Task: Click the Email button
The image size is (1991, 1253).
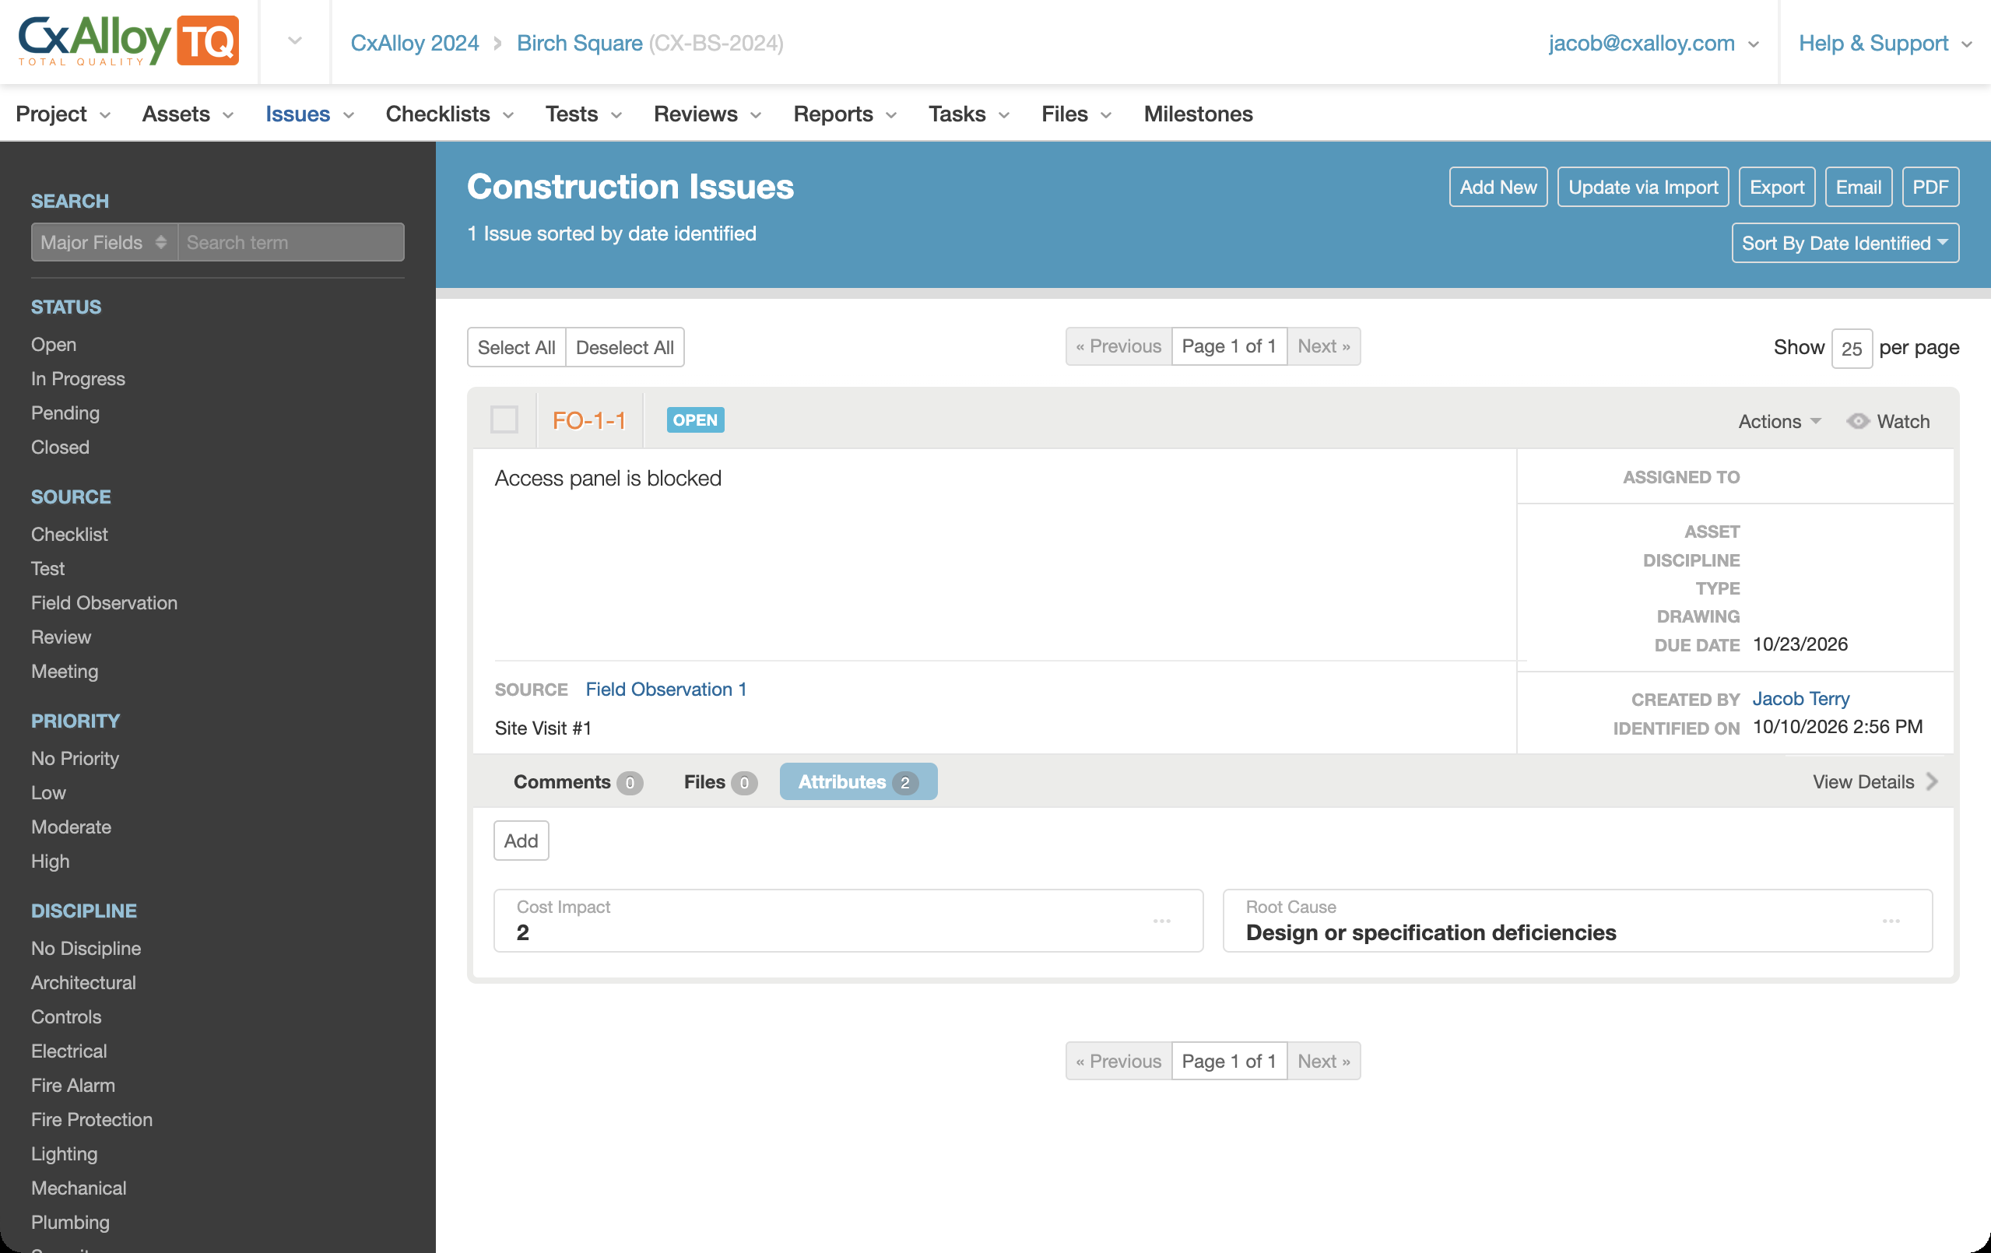Action: point(1858,188)
